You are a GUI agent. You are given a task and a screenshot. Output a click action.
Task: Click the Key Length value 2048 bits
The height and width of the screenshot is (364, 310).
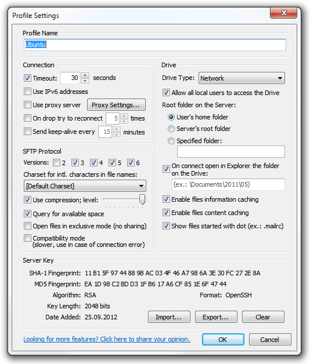point(97,306)
